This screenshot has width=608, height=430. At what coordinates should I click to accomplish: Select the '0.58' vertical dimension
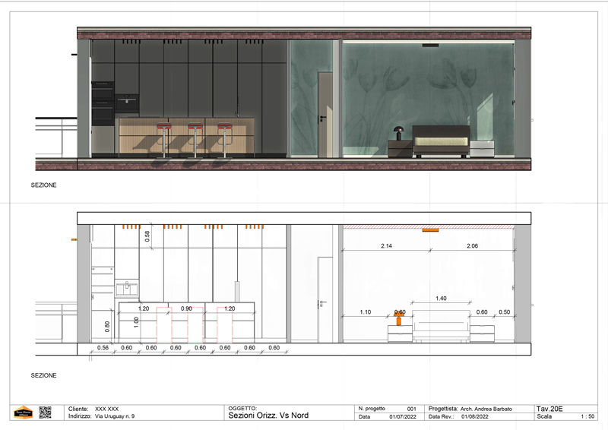point(147,236)
